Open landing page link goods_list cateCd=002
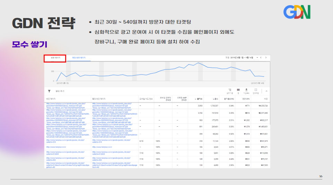The height and width of the screenshot is (185, 333). pyautogui.click(x=65, y=159)
